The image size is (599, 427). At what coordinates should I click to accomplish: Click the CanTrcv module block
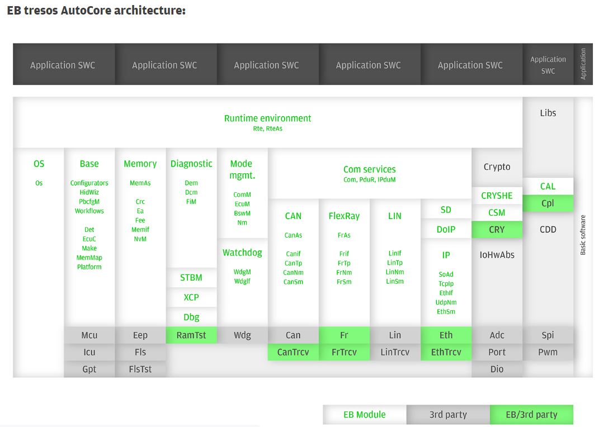point(293,352)
